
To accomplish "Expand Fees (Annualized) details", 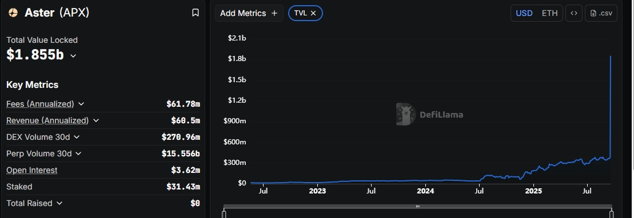I will coord(81,104).
